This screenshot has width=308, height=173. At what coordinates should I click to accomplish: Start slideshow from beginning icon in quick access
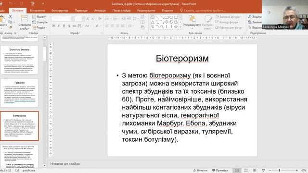[x=33, y=3]
